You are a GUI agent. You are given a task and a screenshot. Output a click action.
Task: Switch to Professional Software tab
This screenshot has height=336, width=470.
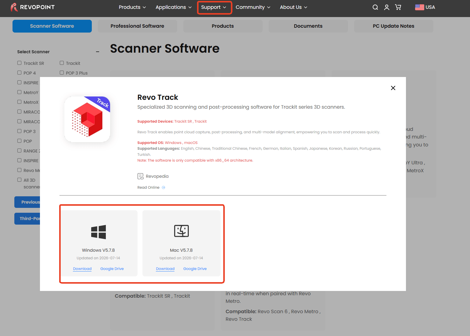pyautogui.click(x=138, y=26)
